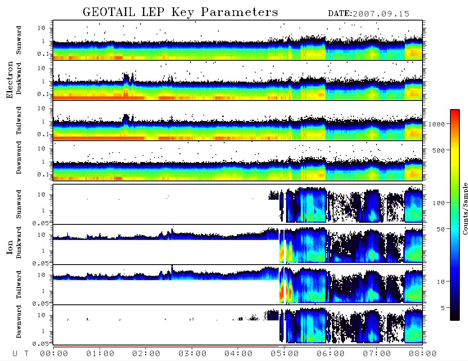Click the 03:00 time axis tick
The width and height of the screenshot is (468, 361).
193,354
